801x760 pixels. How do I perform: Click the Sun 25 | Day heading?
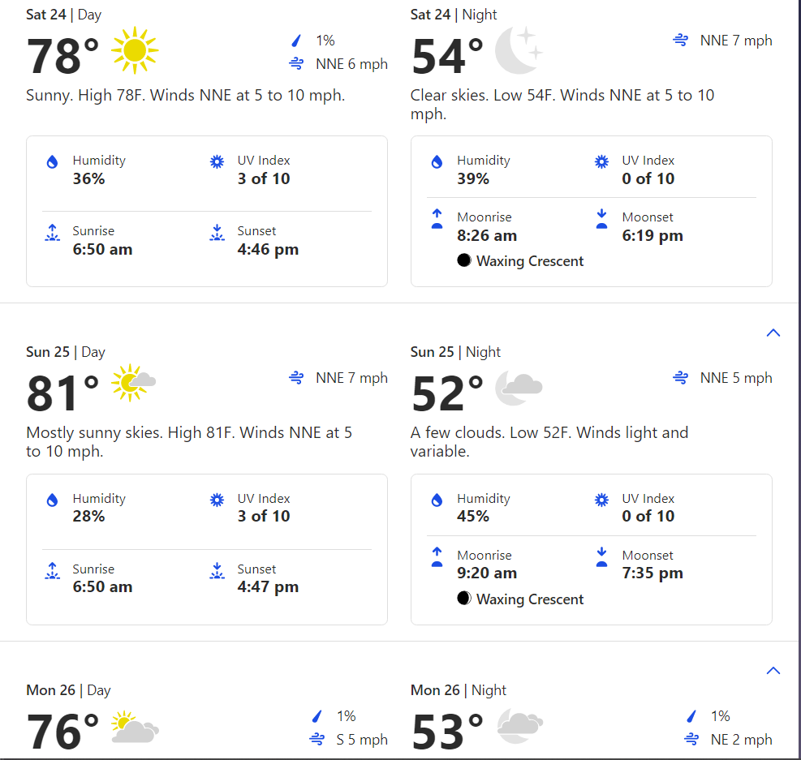66,352
